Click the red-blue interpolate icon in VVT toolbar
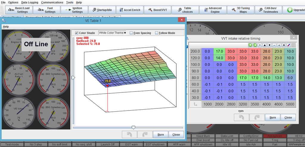Screen dimensions: 305x147 click(289, 45)
